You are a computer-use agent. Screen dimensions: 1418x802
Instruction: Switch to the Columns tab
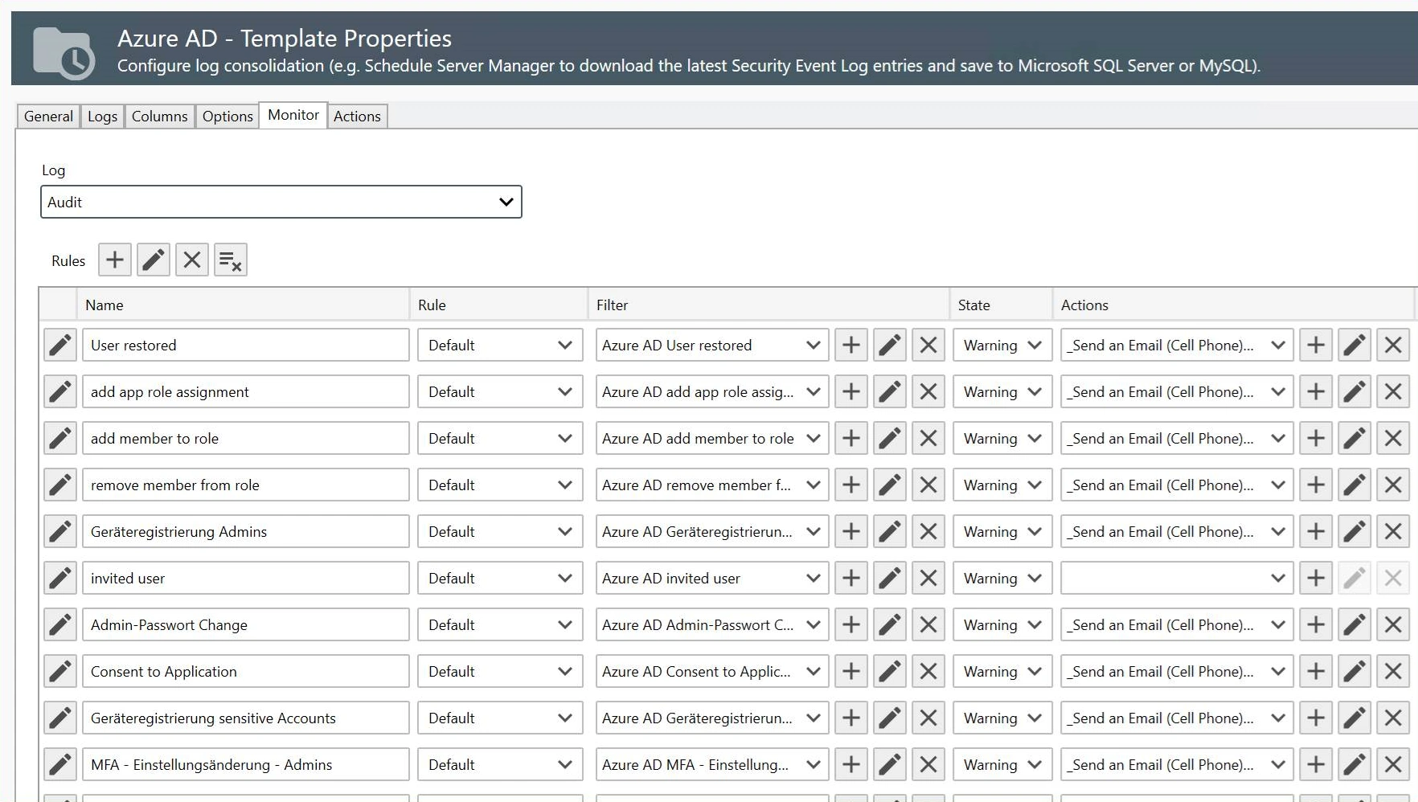click(159, 116)
